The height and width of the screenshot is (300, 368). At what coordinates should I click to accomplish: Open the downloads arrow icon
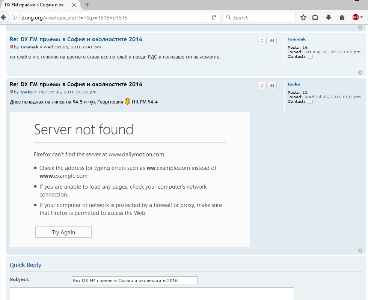coord(329,17)
